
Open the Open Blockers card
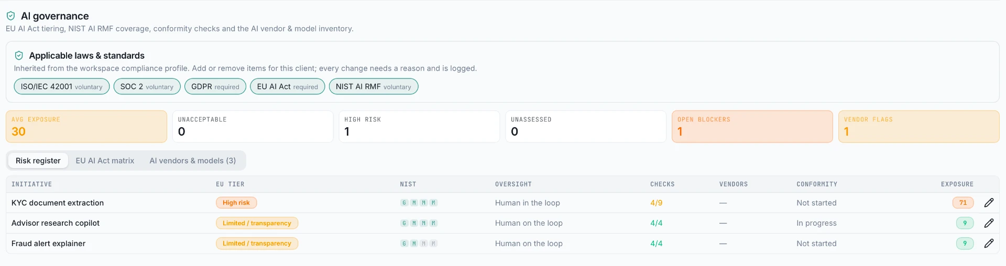click(x=752, y=126)
